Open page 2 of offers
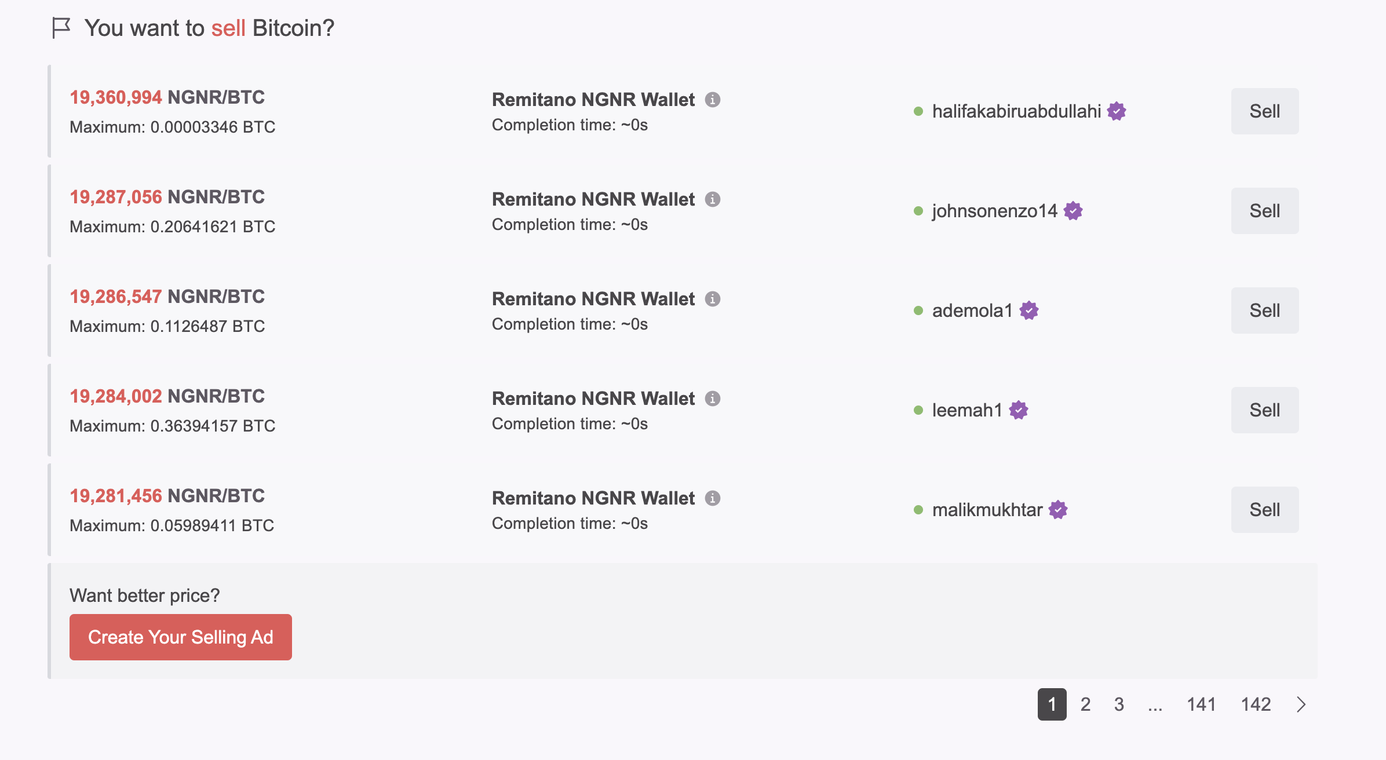The image size is (1386, 760). [1085, 704]
